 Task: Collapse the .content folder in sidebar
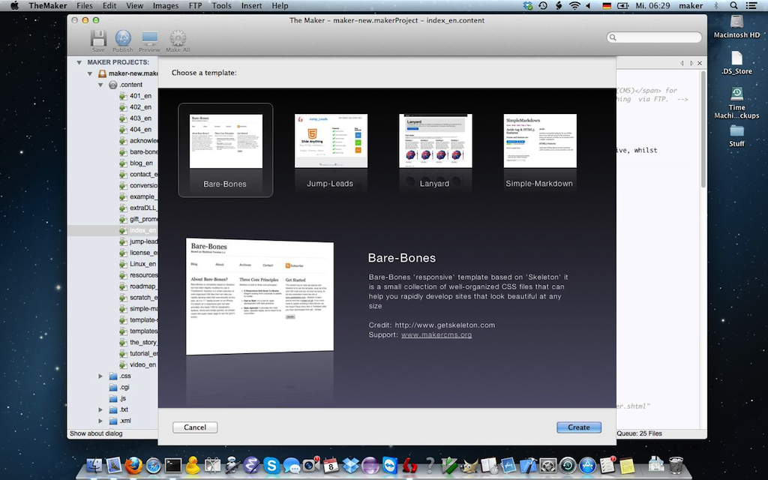100,85
